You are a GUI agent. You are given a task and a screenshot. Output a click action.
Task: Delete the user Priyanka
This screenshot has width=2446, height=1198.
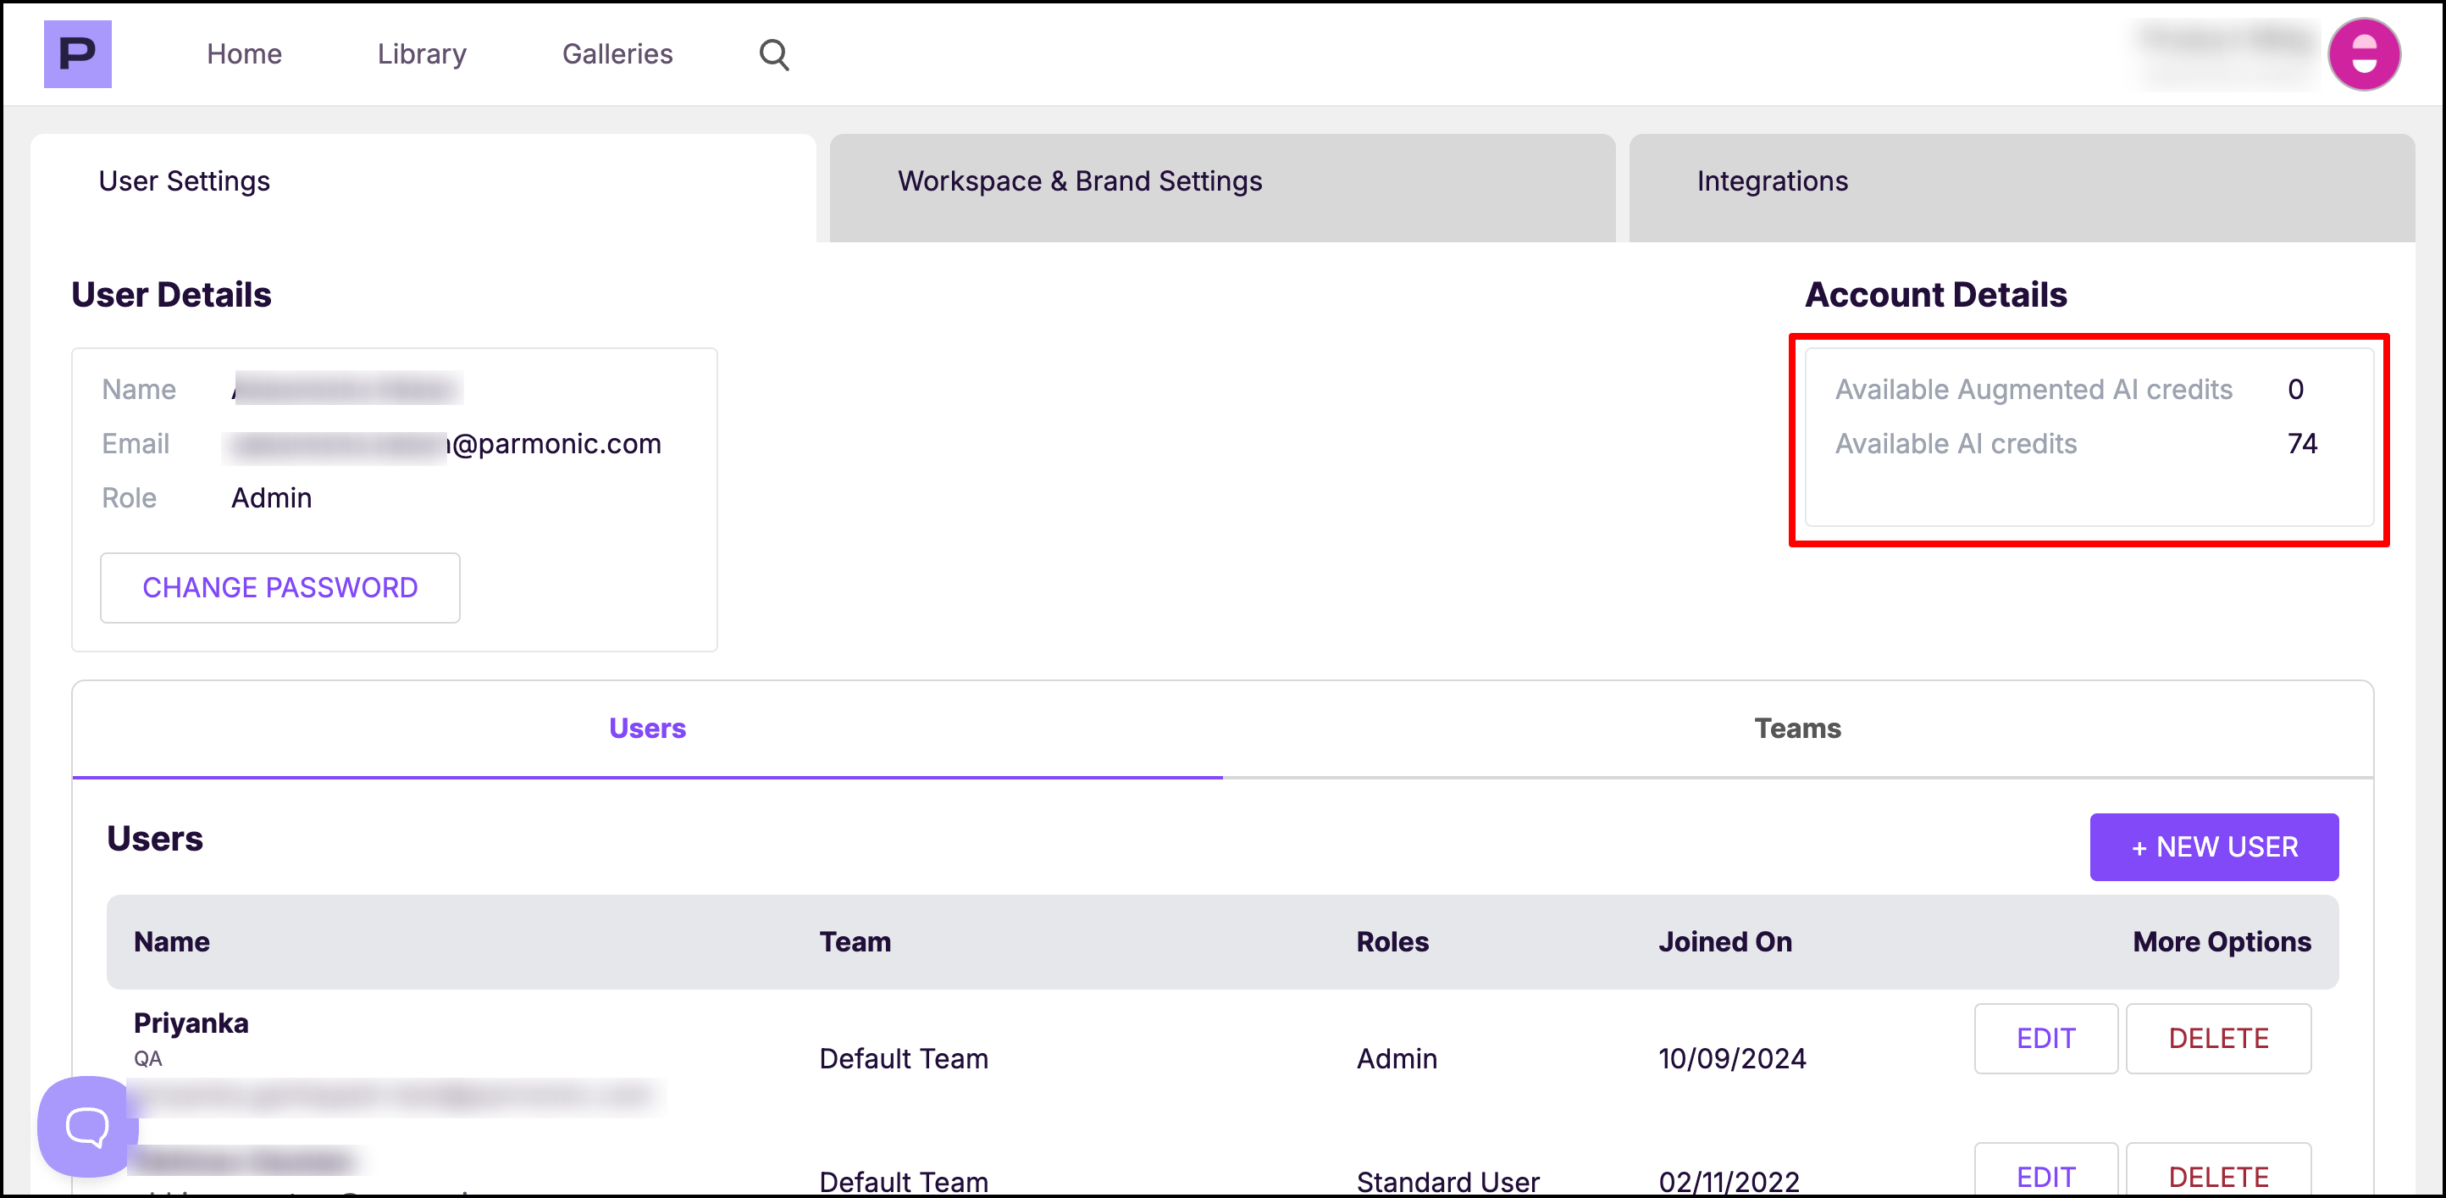[2217, 1039]
